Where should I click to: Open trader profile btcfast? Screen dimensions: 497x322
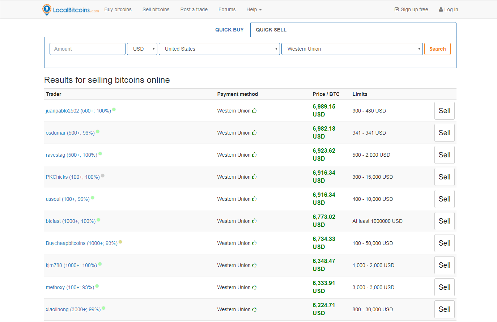point(71,221)
